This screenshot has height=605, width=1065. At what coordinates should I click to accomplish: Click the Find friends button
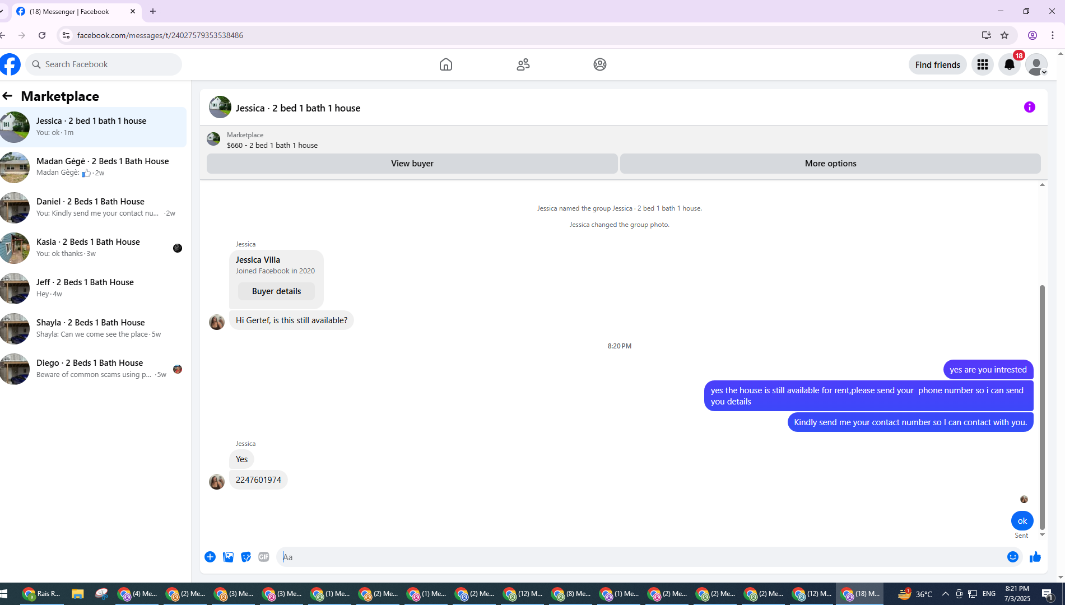click(938, 64)
